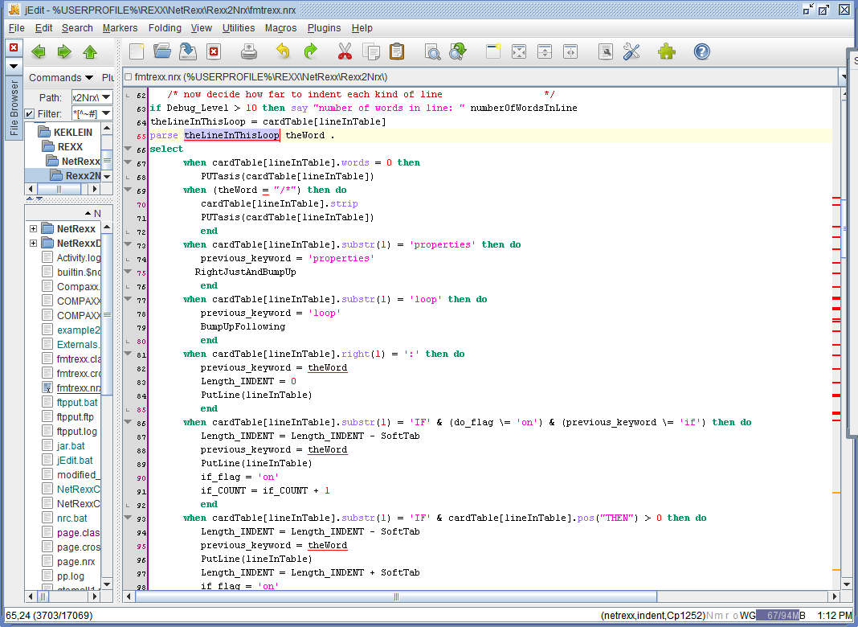The width and height of the screenshot is (858, 627).
Task: Expand the NetRexx folder tree node
Action: 33,229
